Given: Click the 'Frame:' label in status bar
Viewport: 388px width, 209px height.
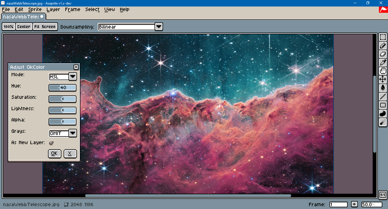Looking at the screenshot, I should 317,204.
